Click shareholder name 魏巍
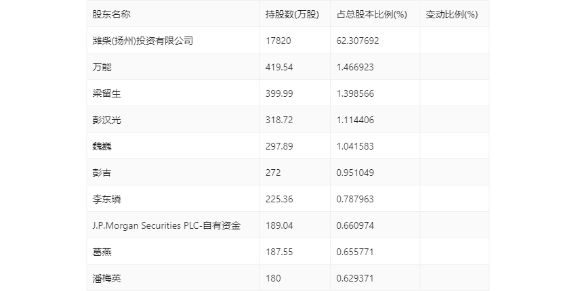This screenshot has width=576, height=291. 102,146
